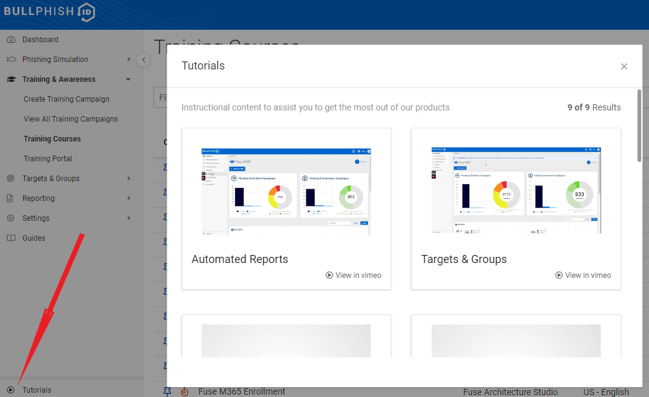
Task: Click the Tutorials play circle icon
Action: pyautogui.click(x=11, y=390)
